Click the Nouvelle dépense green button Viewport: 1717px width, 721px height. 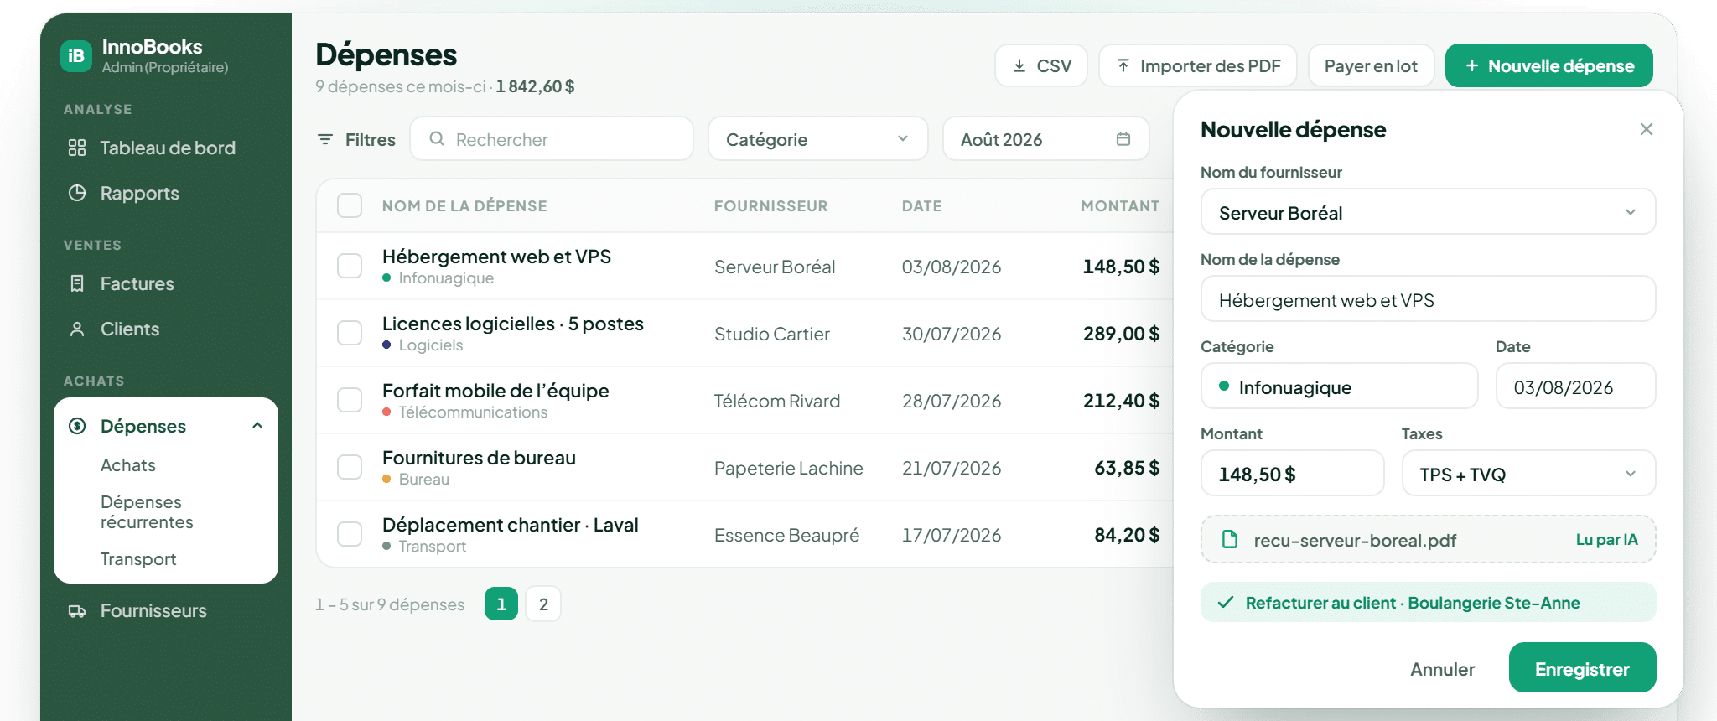click(1549, 65)
